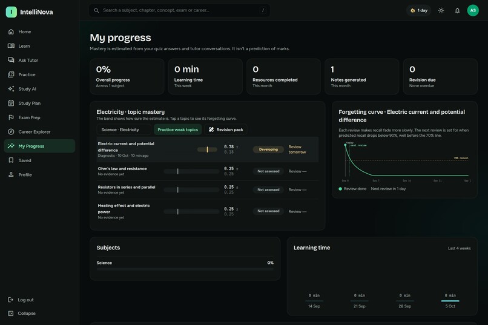Click the Saved bookmark icon
Screen dimensions: 488x325
click(x=11, y=160)
